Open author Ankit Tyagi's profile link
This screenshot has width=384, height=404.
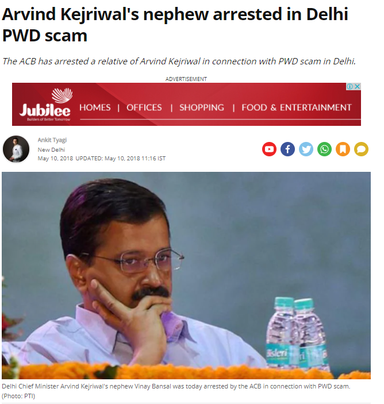pos(52,140)
